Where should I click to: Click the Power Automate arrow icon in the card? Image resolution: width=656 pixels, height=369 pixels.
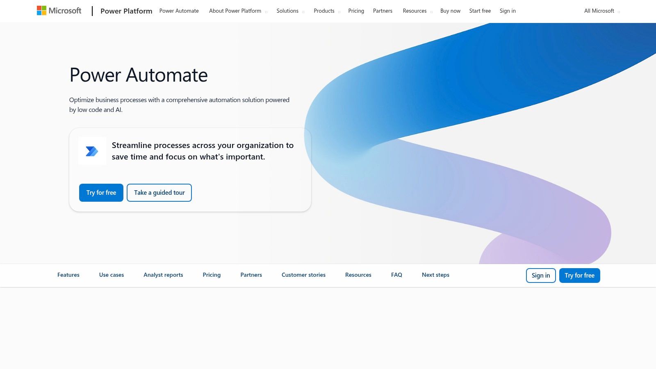(x=92, y=151)
